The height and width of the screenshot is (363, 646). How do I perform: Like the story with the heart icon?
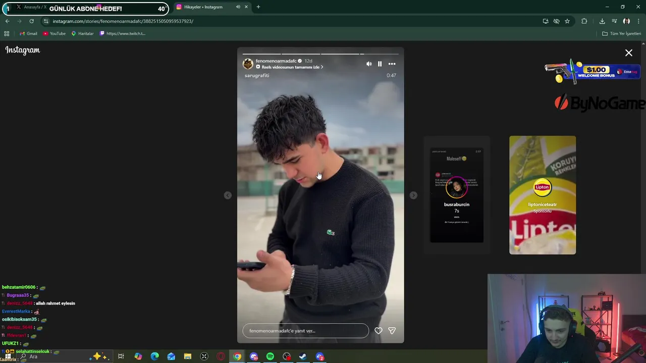point(379,331)
